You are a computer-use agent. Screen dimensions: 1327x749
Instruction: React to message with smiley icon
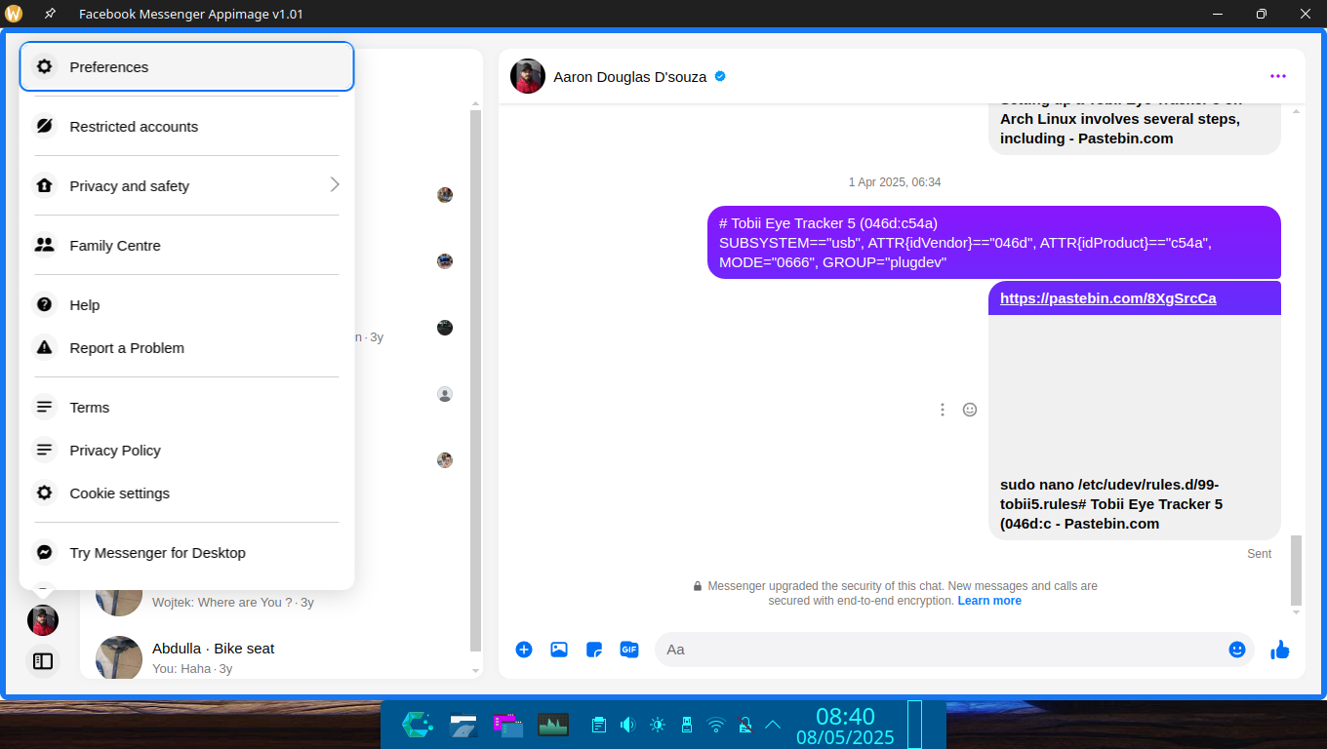pyautogui.click(x=970, y=410)
